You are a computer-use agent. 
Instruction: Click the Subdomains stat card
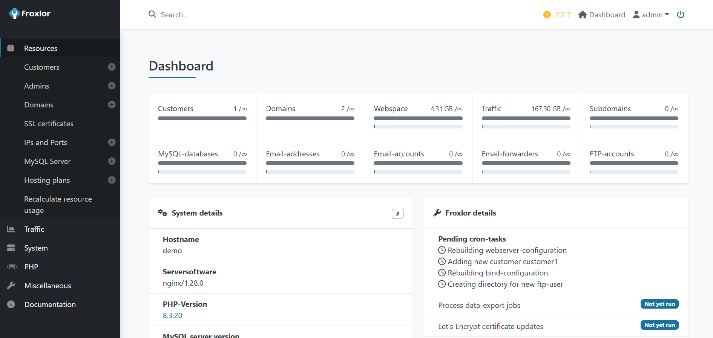[x=634, y=115]
